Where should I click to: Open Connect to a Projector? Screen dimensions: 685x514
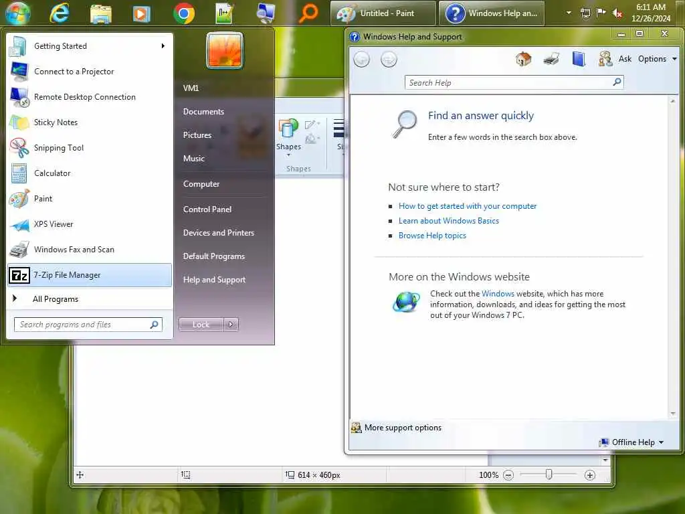pos(90,71)
